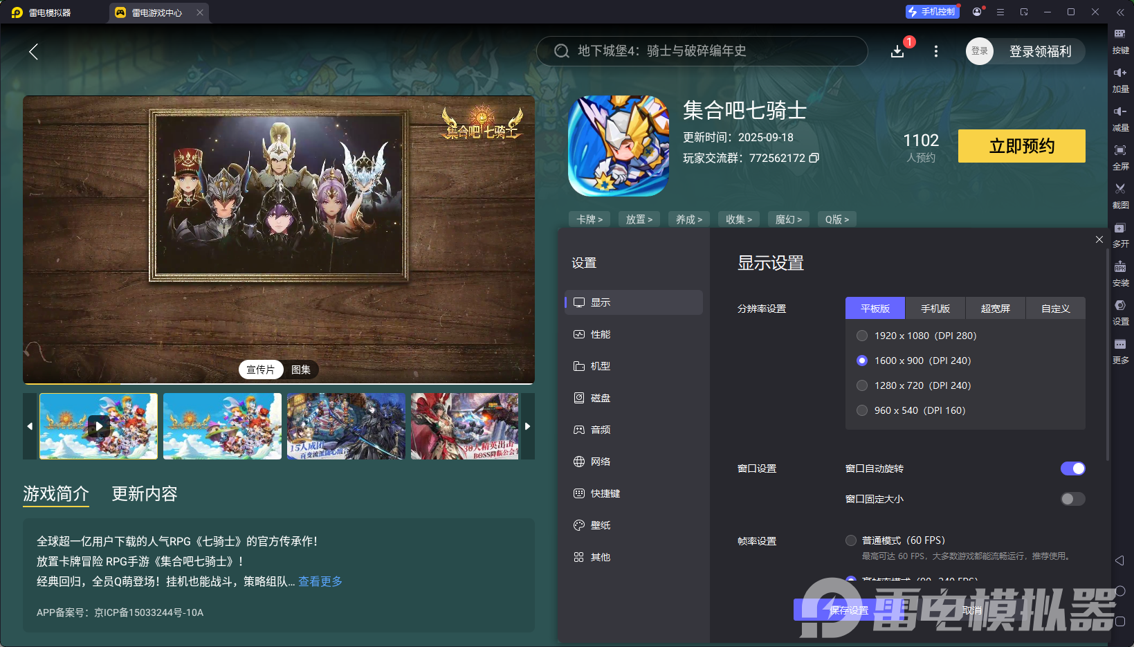Open the 快捷键 settings section

coord(634,493)
